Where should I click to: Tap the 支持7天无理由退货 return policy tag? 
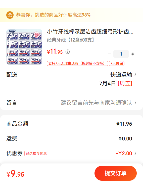(x=77, y=63)
